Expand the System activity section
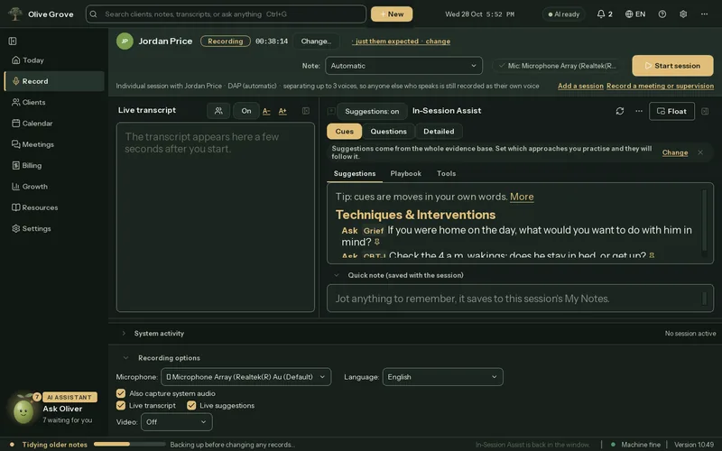This screenshot has height=451, width=722. point(124,333)
